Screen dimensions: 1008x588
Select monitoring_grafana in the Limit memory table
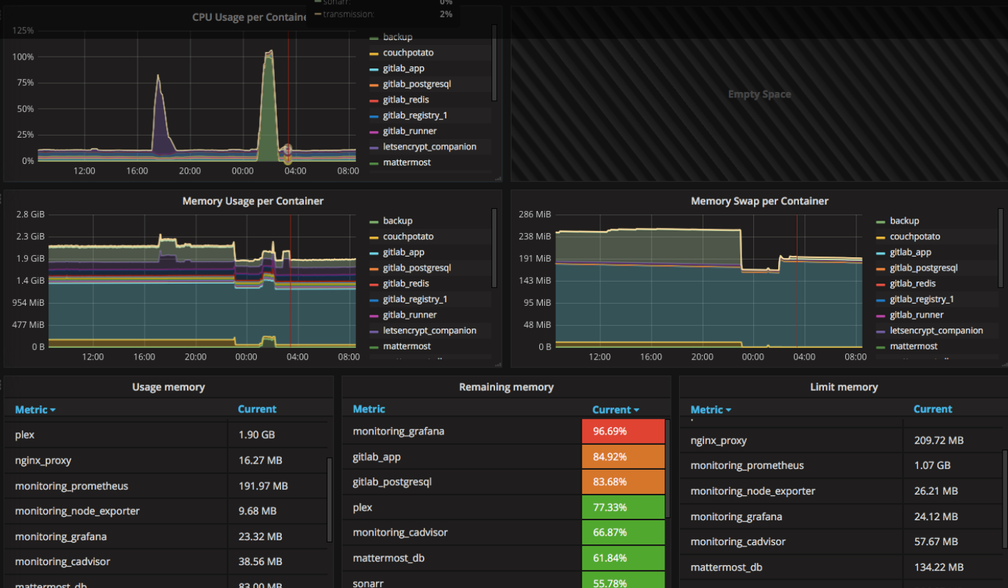[736, 517]
